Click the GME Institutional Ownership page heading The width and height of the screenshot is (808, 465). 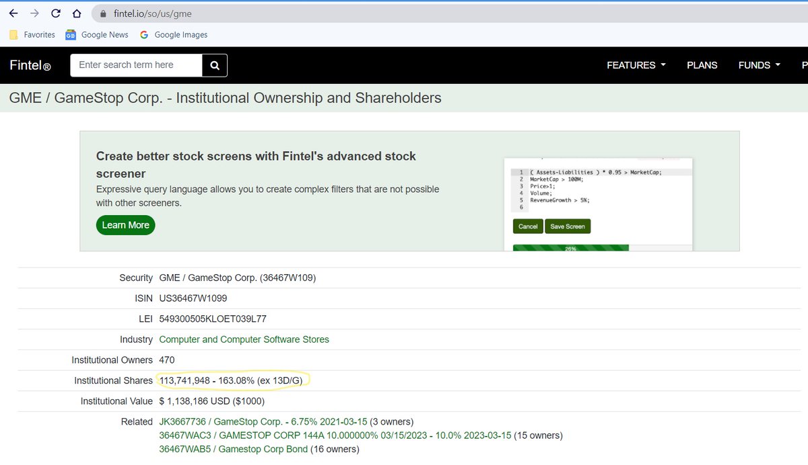pyautogui.click(x=226, y=98)
